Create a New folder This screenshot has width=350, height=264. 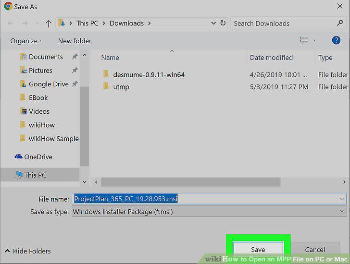[75, 41]
